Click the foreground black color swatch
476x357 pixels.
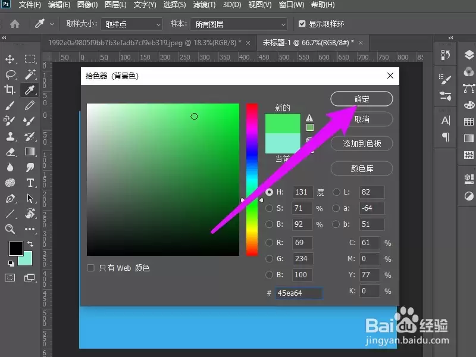coord(16,248)
